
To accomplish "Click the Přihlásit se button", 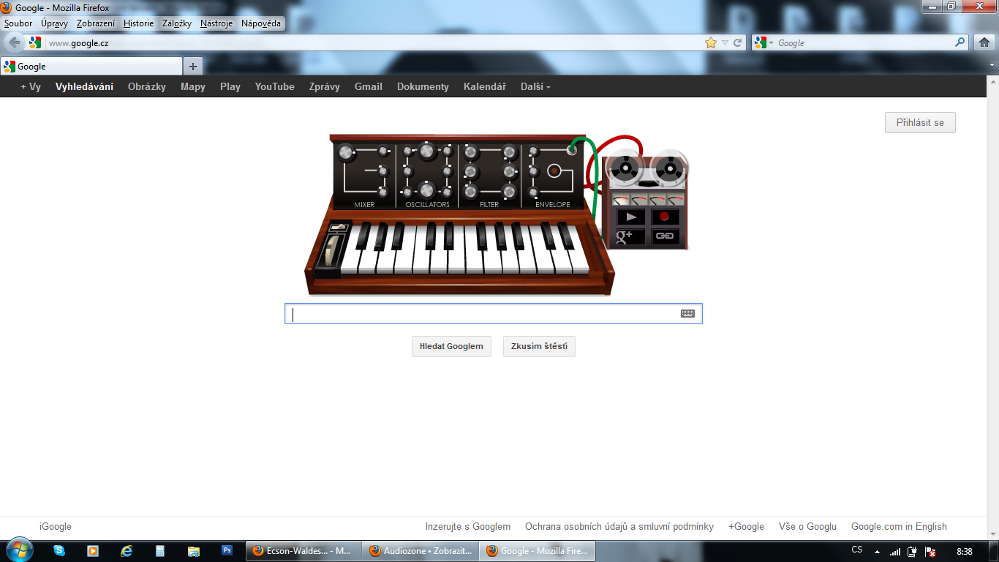I will 919,123.
